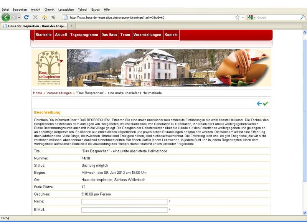
Task: Open the Lesezeichen menu
Action: [66, 9]
